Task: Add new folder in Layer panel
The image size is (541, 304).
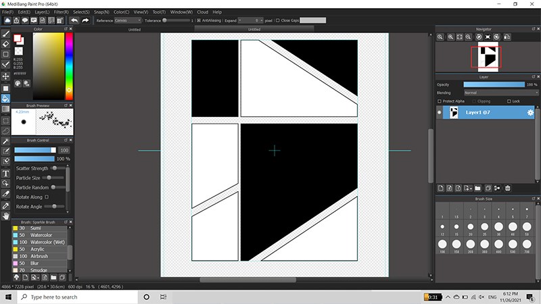Action: click(477, 188)
